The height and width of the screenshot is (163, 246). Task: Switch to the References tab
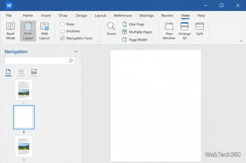coord(123,16)
